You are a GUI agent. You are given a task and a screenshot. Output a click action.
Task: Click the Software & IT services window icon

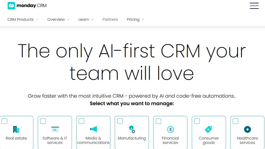[x=55, y=129]
